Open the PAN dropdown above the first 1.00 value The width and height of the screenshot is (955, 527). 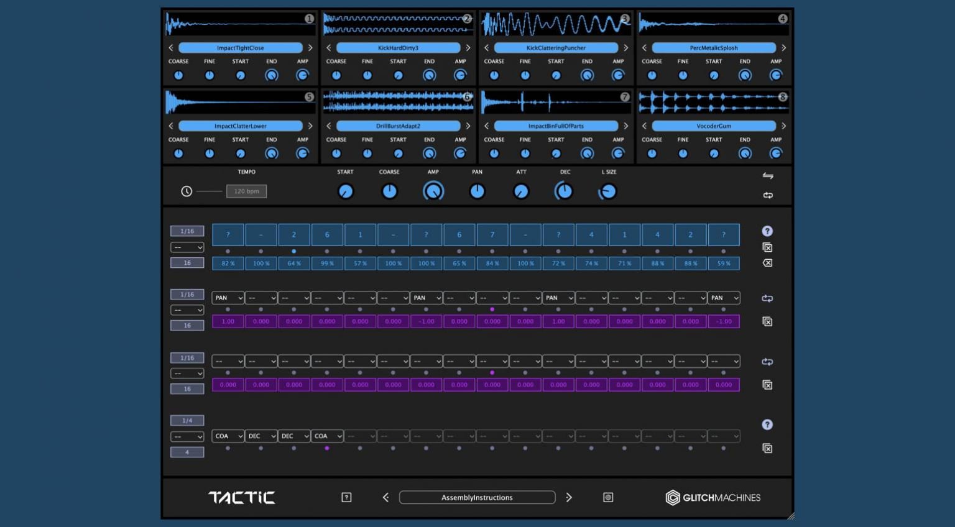(228, 298)
